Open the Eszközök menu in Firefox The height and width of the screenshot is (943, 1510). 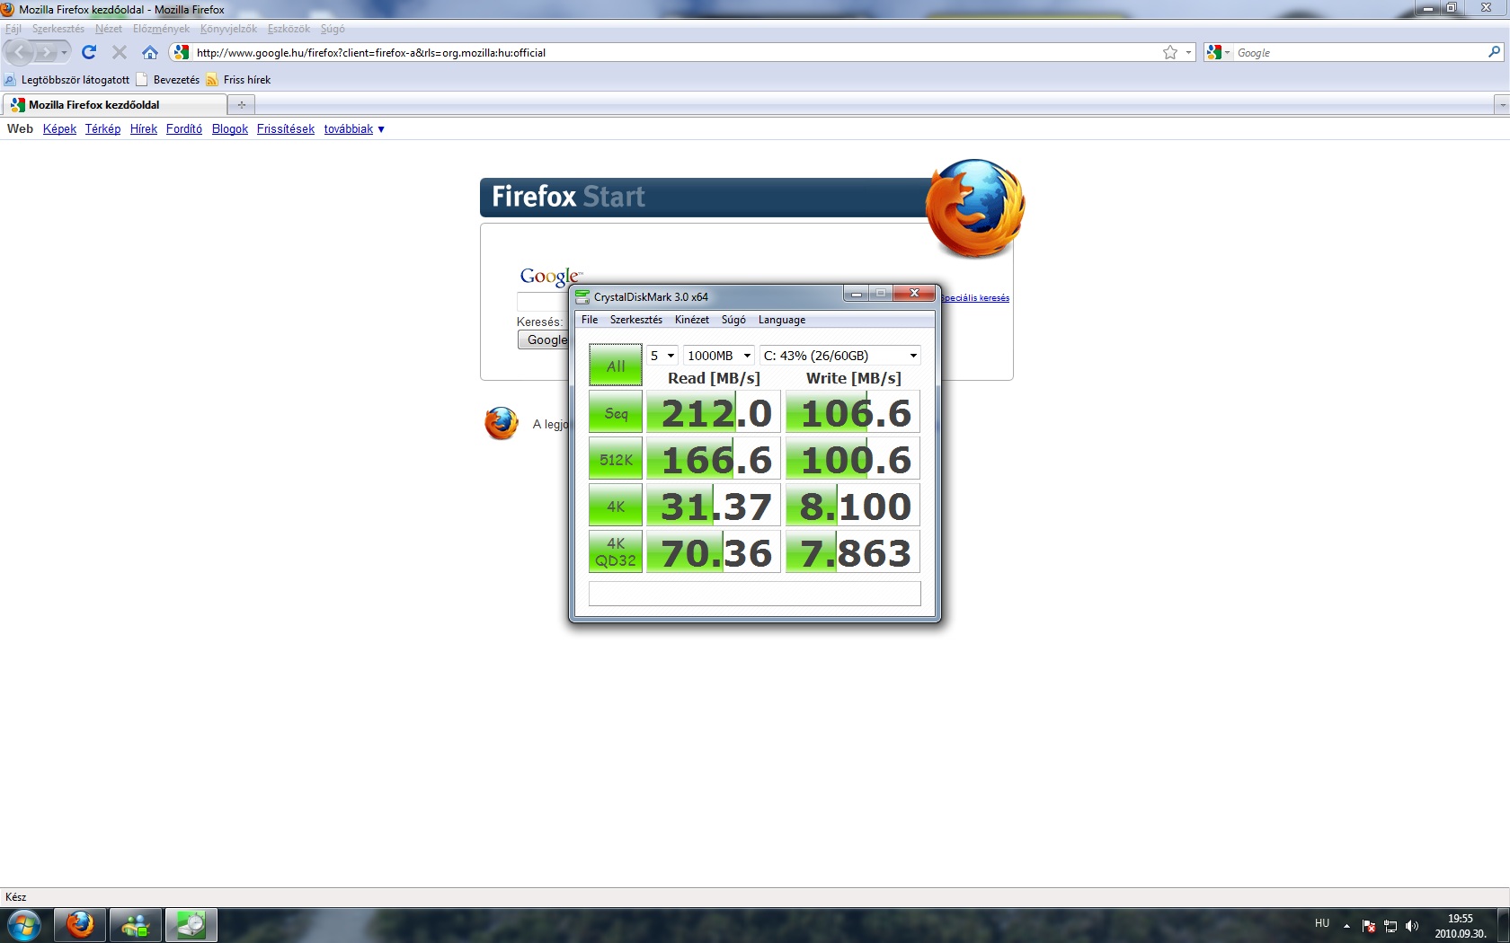(x=289, y=29)
